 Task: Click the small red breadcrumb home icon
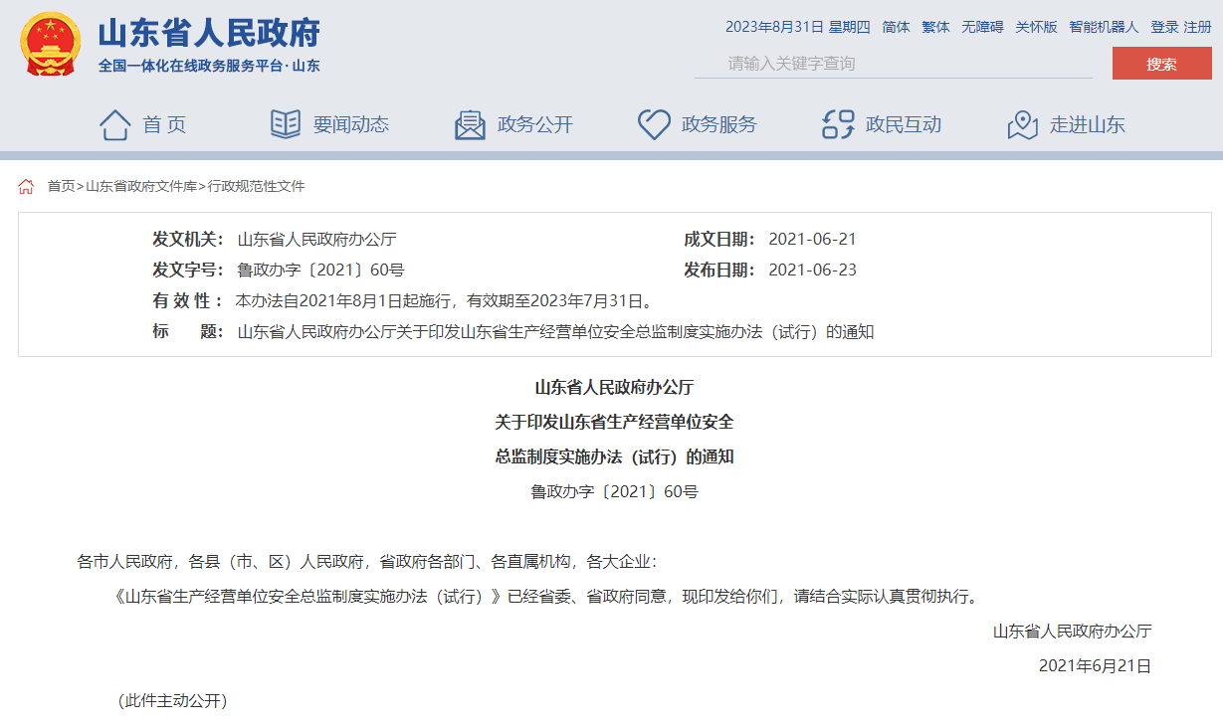pyautogui.click(x=26, y=187)
